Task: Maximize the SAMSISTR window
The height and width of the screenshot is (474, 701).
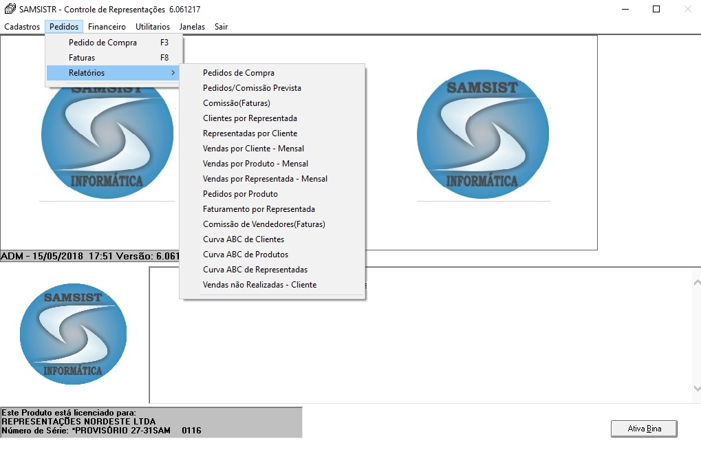Action: (x=656, y=9)
